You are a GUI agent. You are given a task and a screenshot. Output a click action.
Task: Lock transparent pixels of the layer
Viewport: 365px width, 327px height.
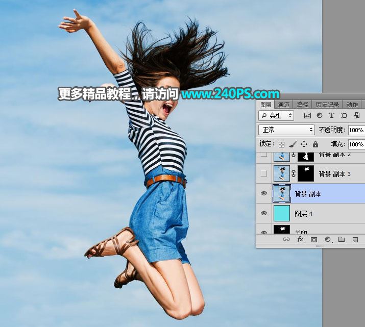(x=281, y=144)
